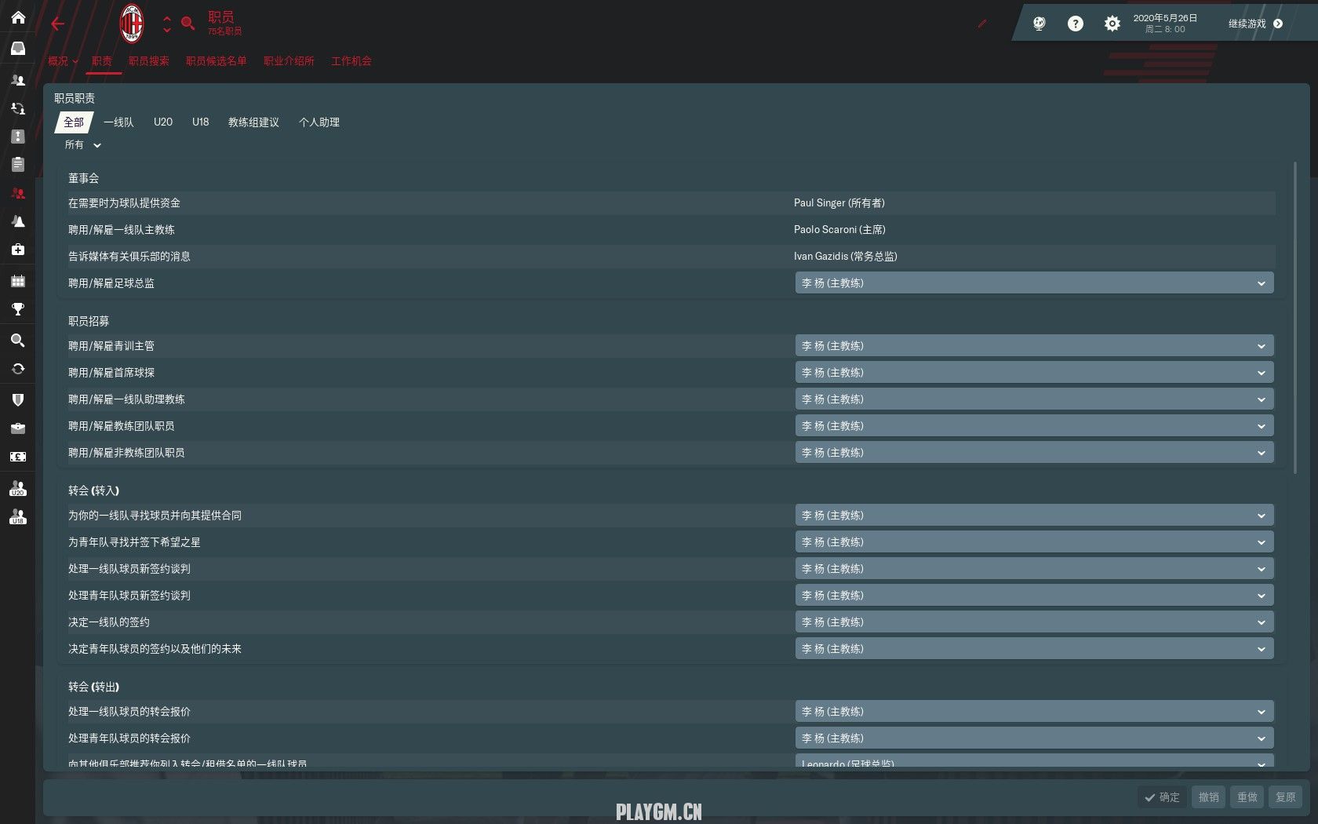Click the 确定 confirm button

[x=1162, y=797]
